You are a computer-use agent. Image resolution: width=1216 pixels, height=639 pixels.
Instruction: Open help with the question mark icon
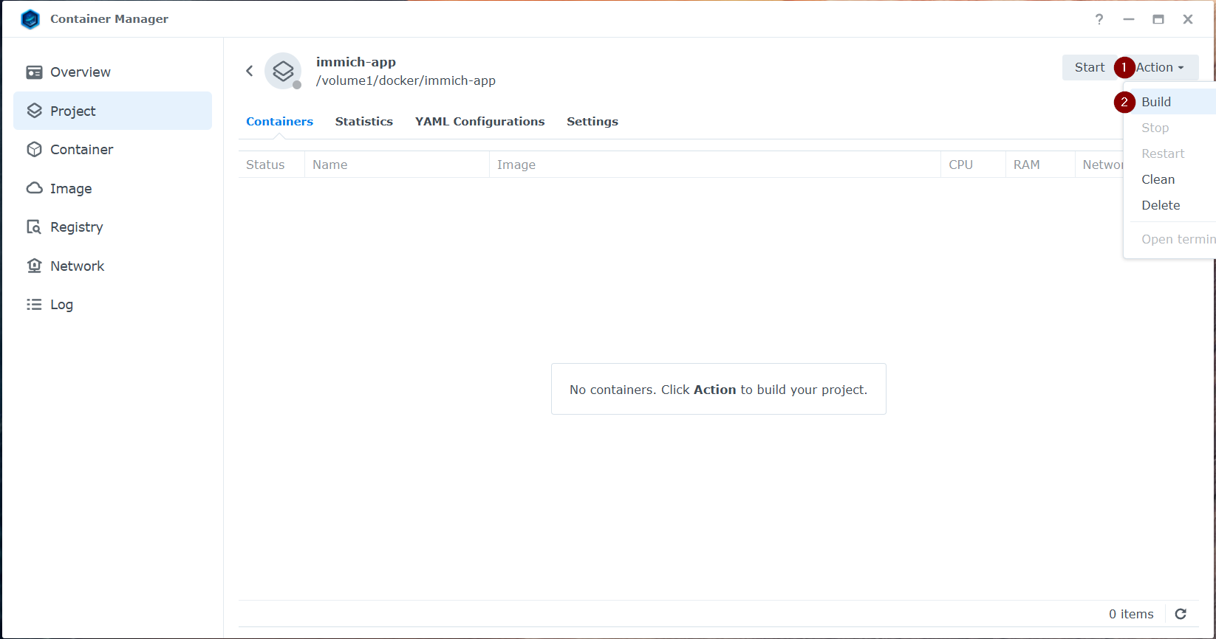(x=1099, y=19)
